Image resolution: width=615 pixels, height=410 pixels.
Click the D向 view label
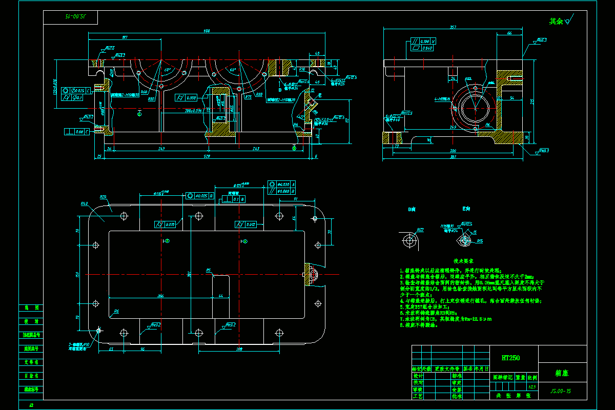coord(412,209)
